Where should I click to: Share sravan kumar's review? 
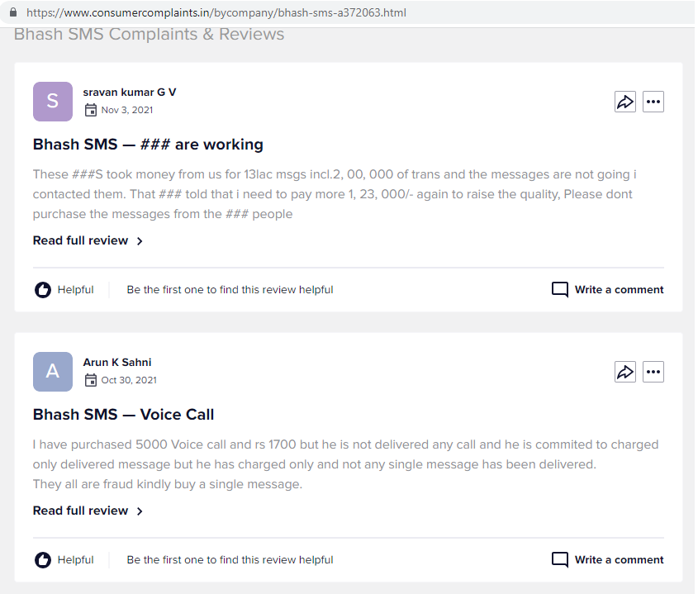[x=625, y=102]
